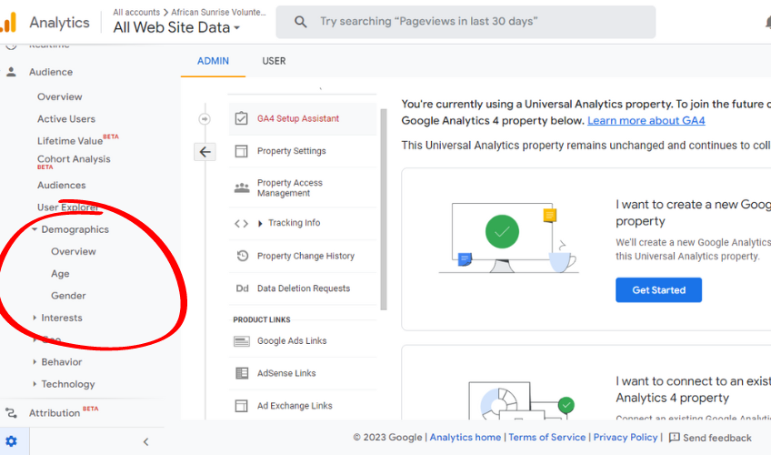The width and height of the screenshot is (771, 455).
Task: Open the Attribution section label
Action: tap(54, 413)
